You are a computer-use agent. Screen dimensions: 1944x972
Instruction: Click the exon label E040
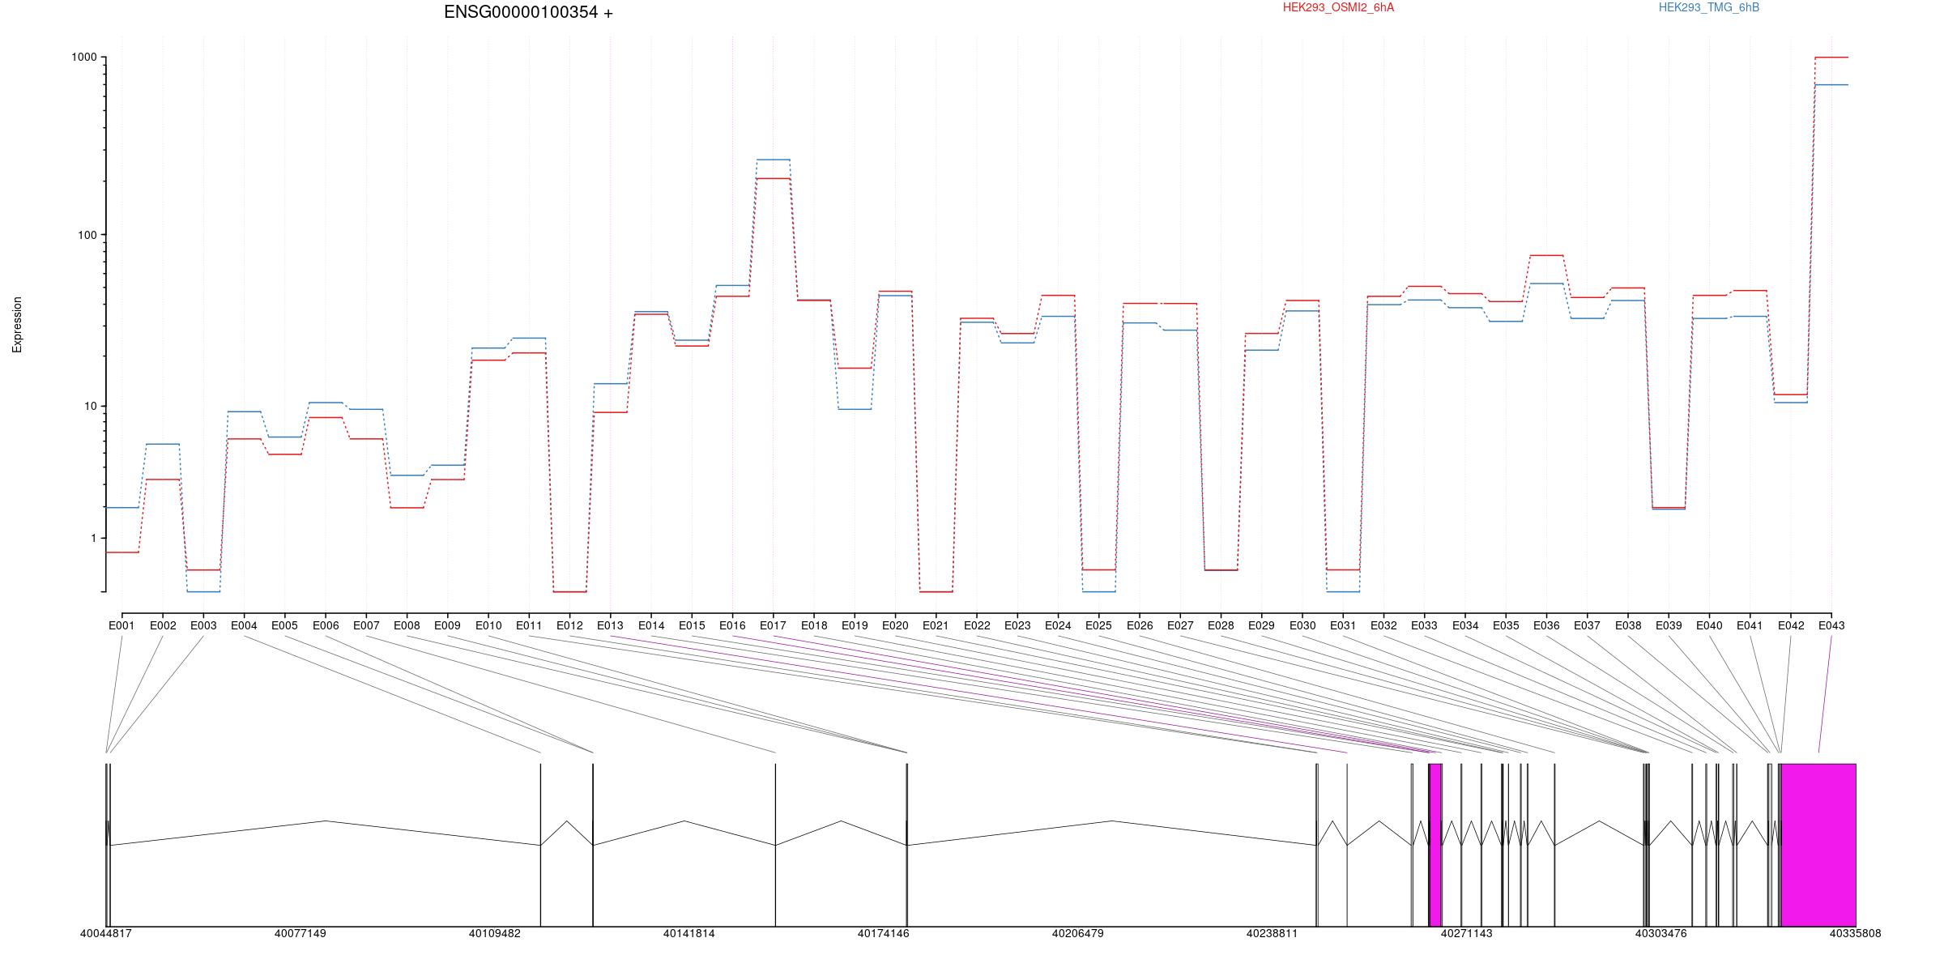[x=1709, y=625]
